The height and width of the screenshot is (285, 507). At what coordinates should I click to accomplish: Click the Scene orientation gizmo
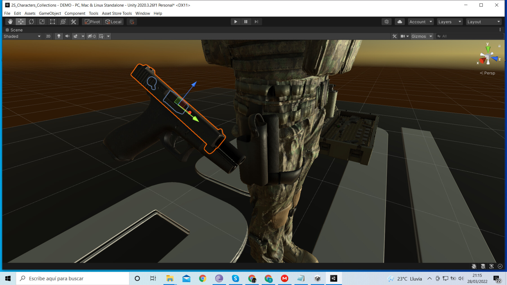click(488, 57)
